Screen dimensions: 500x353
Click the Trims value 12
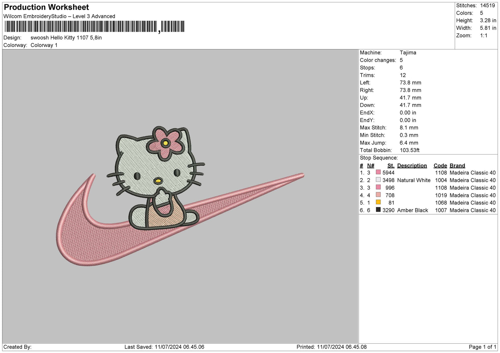(403, 75)
